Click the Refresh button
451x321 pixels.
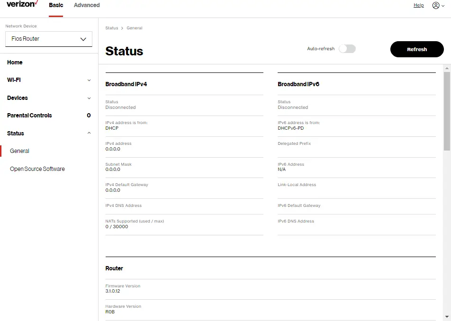click(416, 49)
